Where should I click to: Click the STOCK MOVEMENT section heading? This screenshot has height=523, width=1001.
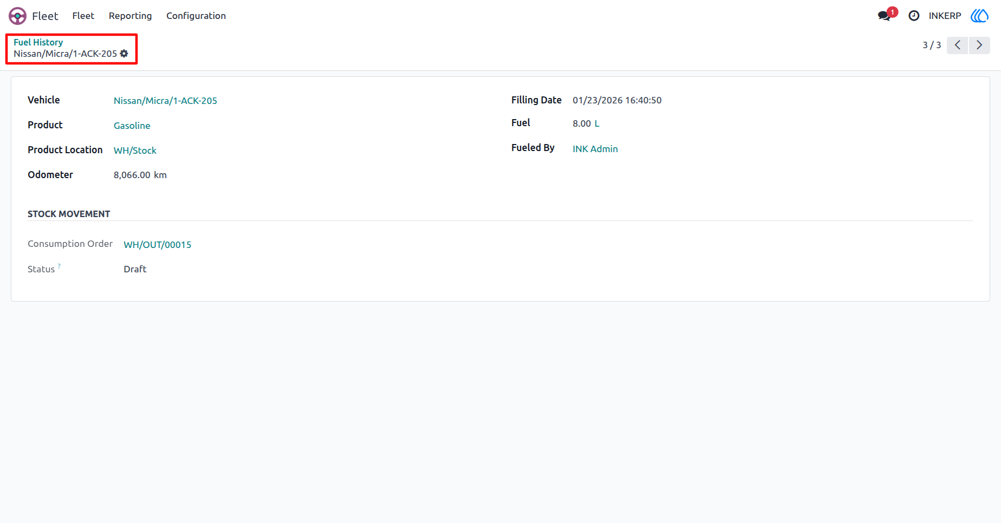pos(69,214)
